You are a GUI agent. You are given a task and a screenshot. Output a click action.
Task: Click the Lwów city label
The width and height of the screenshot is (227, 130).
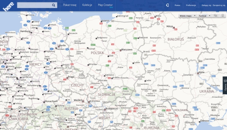coord(149,81)
